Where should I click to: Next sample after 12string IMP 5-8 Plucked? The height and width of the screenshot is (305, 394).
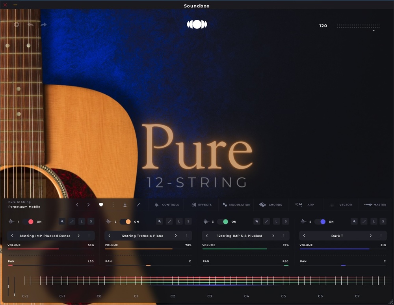coord(273,236)
